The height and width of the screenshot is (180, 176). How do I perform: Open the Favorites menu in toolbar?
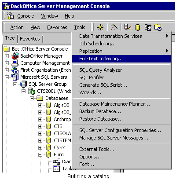[57, 27]
